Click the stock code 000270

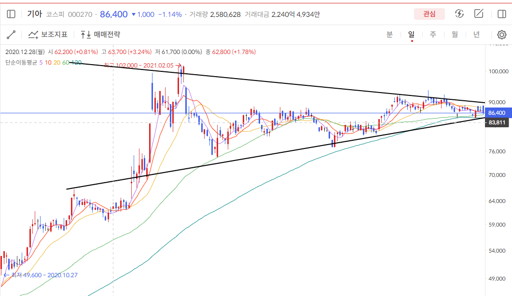[x=80, y=14]
